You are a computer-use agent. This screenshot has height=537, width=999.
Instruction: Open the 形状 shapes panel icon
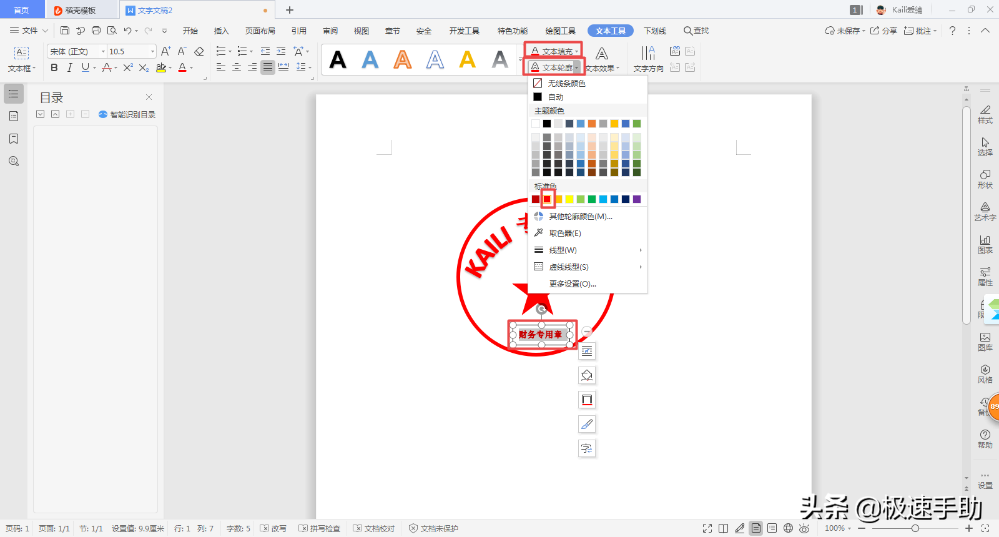(x=985, y=179)
